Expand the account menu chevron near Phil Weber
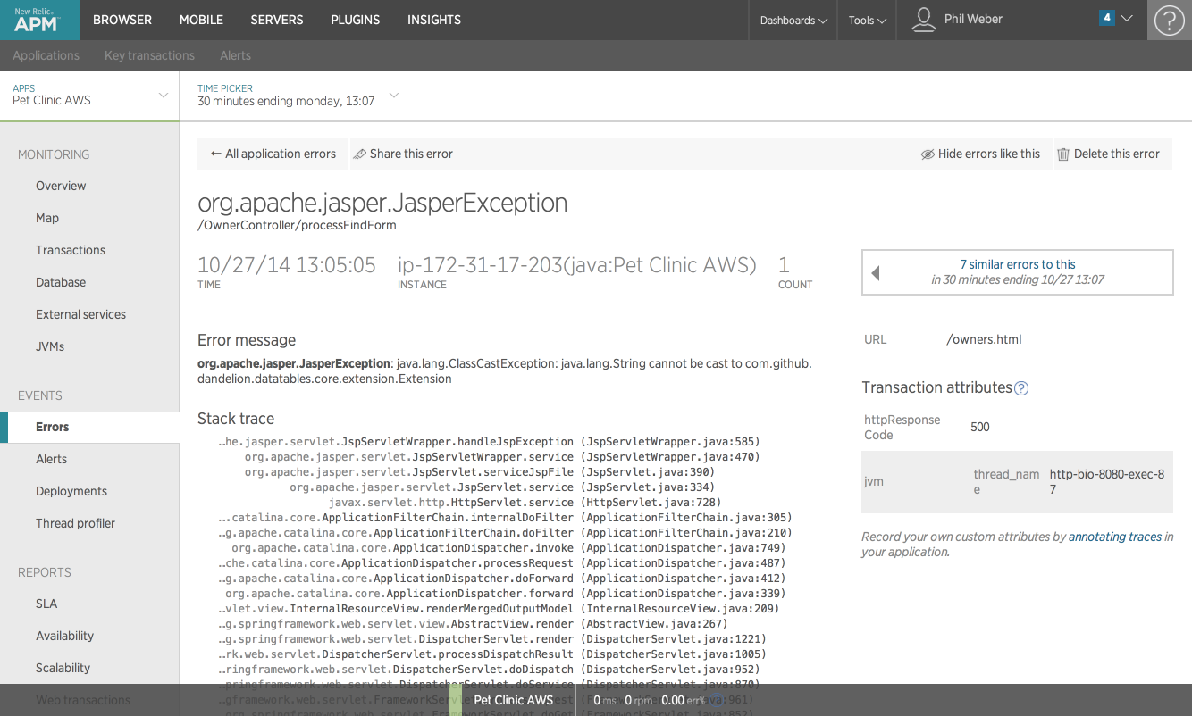 pyautogui.click(x=1127, y=18)
